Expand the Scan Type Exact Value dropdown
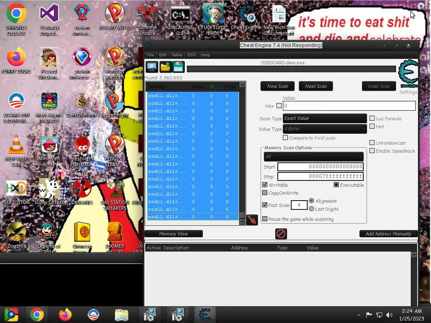 click(325, 118)
